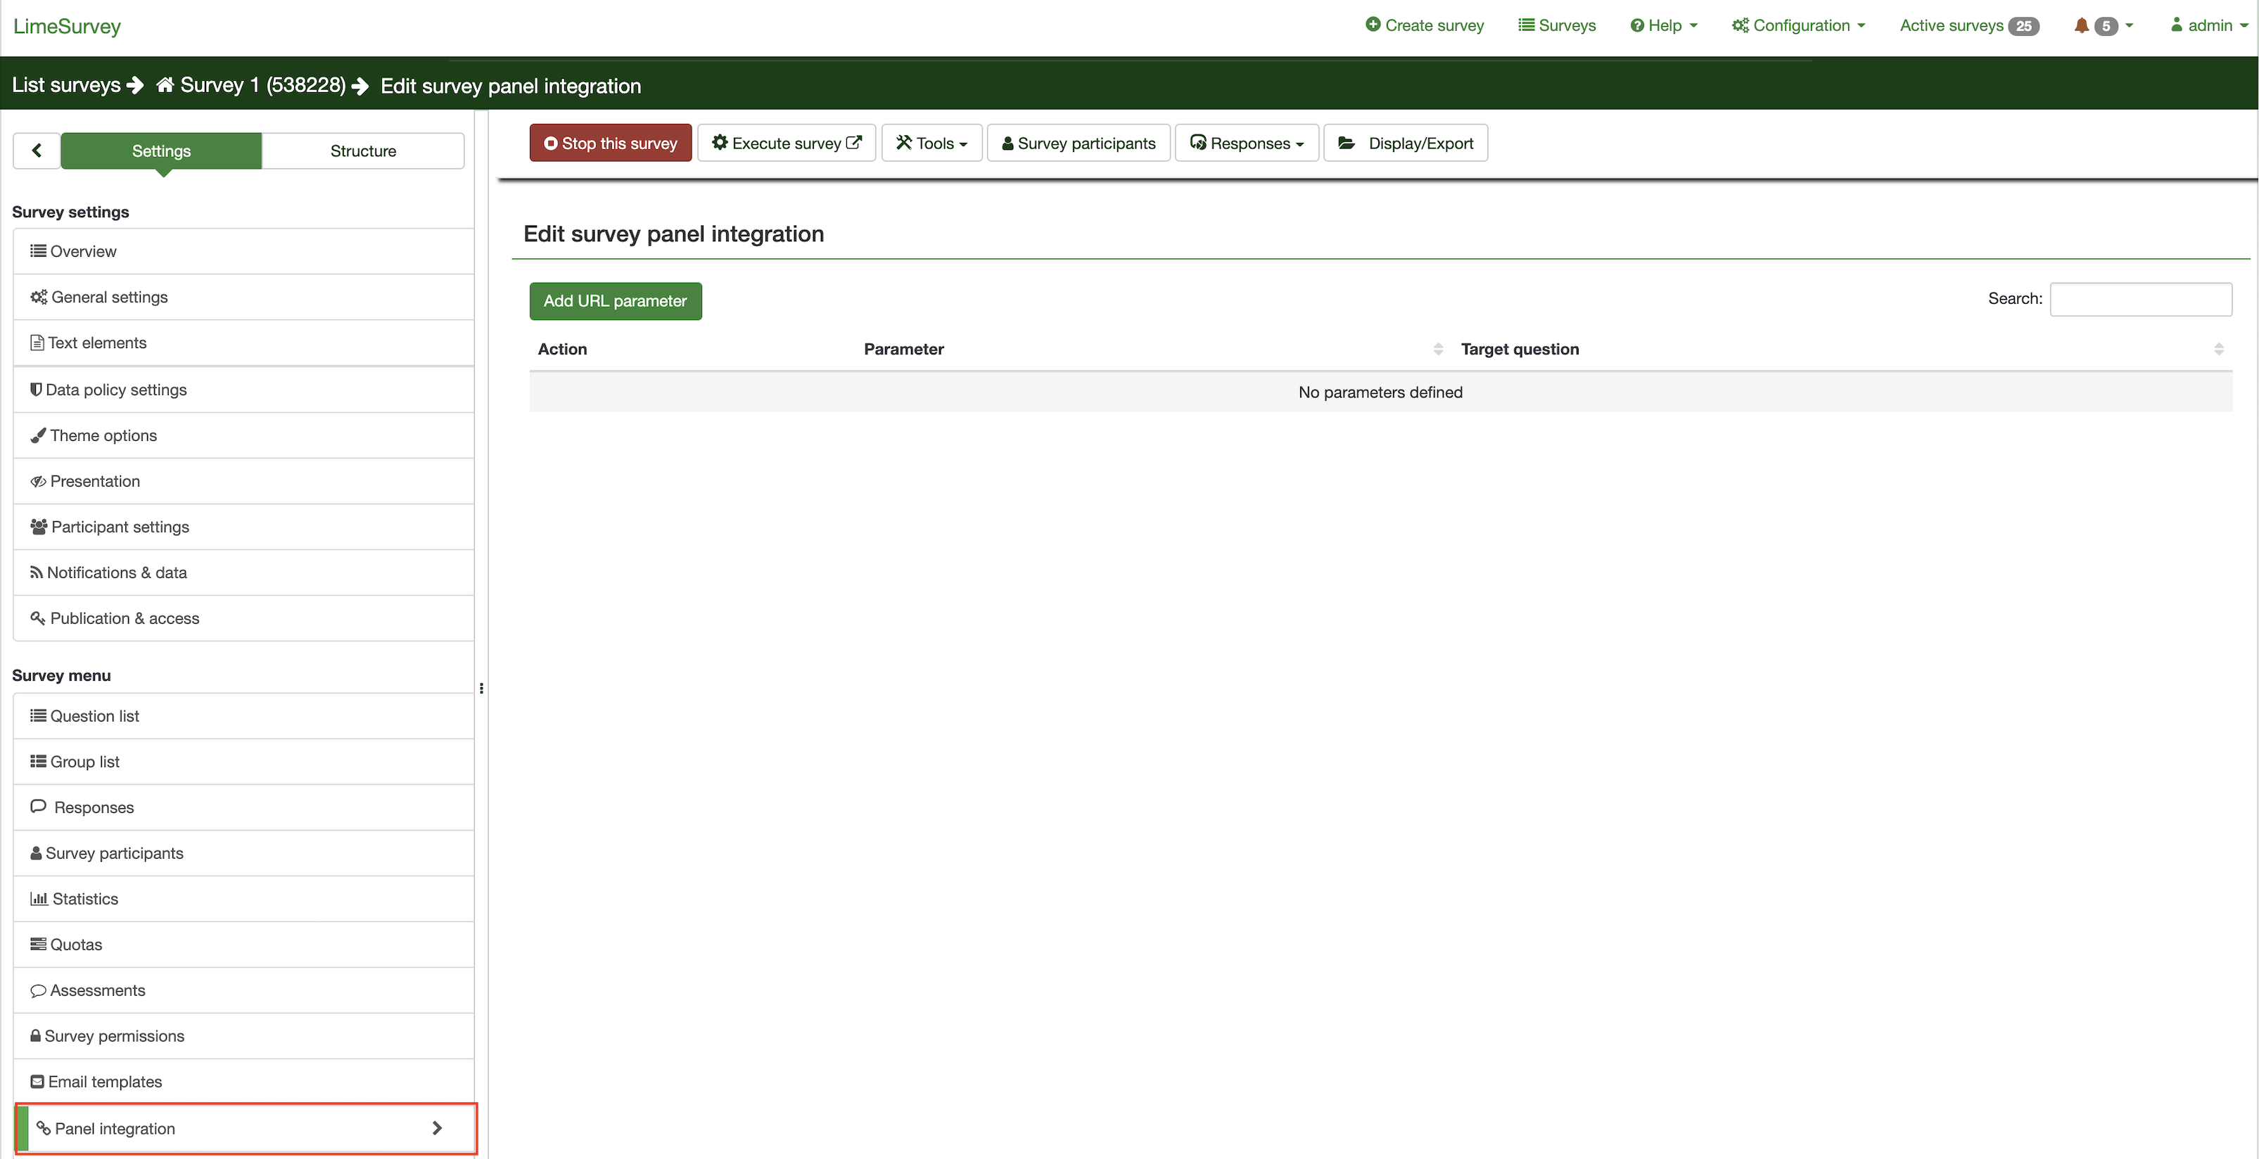Open Survey participants from the toolbar
This screenshot has height=1159, width=2259.
coord(1078,143)
